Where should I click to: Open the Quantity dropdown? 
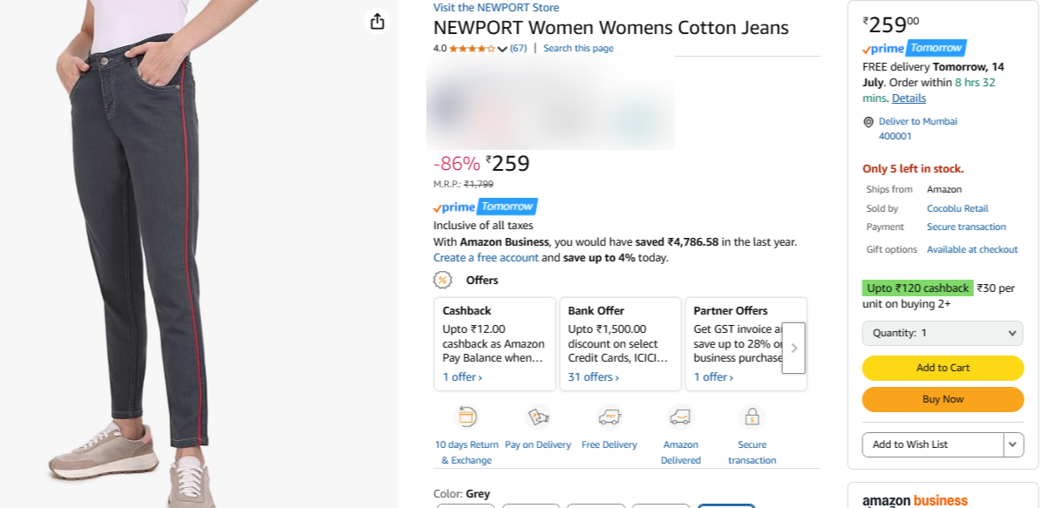click(942, 333)
